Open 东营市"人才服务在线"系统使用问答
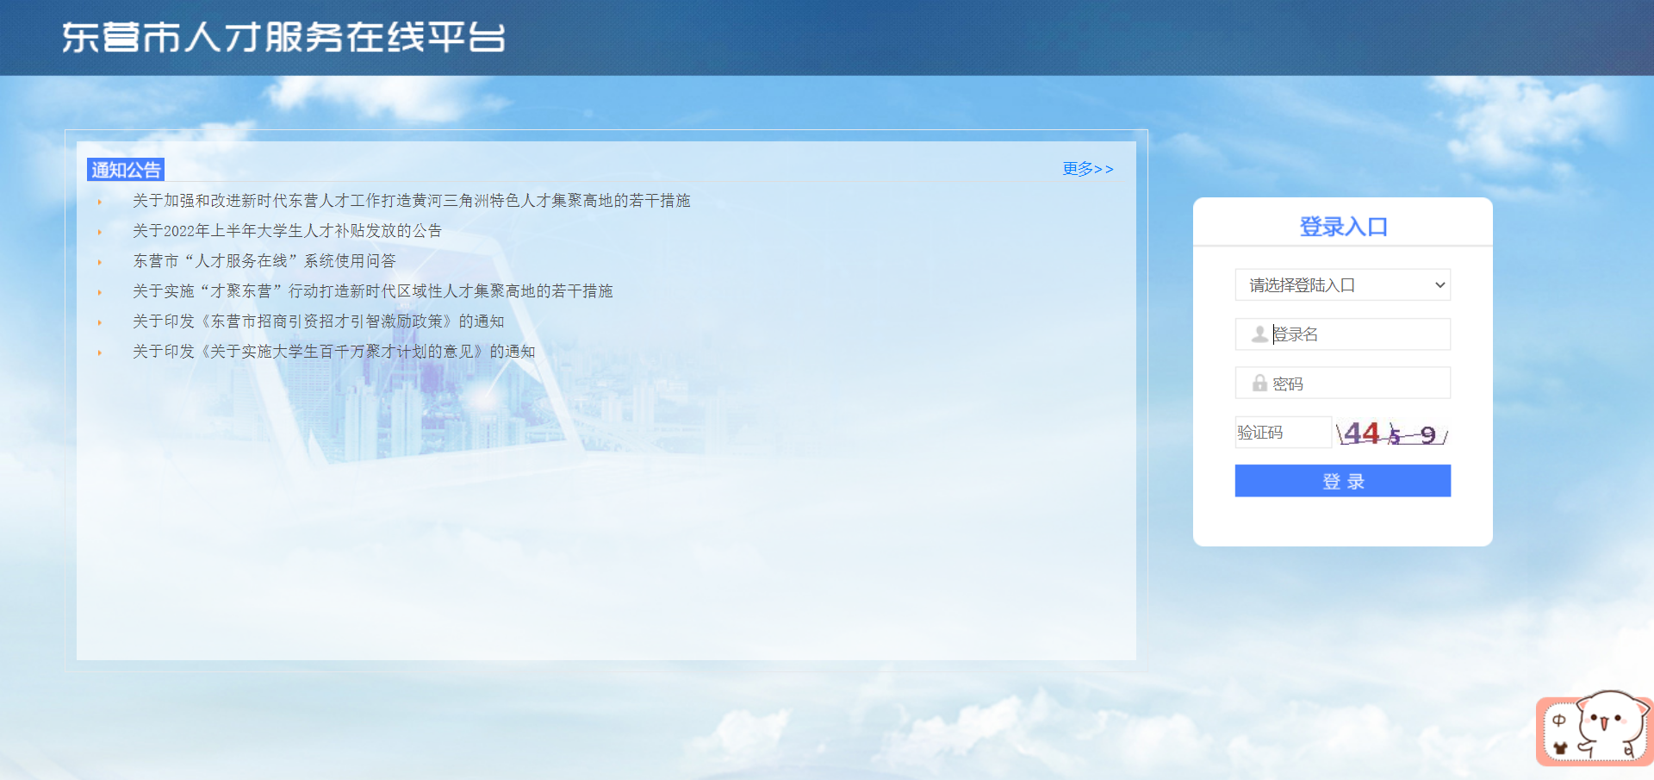Image resolution: width=1654 pixels, height=780 pixels. 264,261
